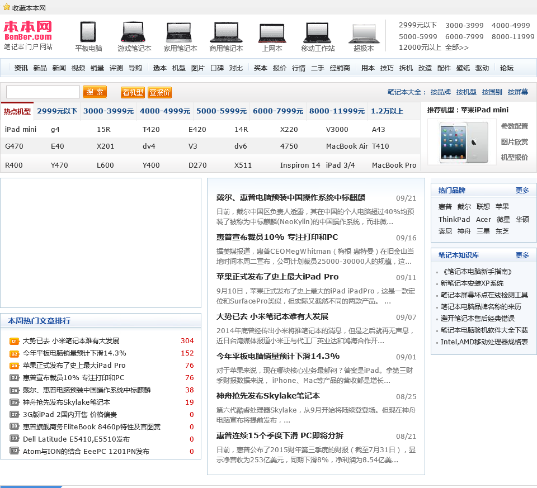Open 资讯 in the navigation bar
Screen dimensions: 537x488
[21, 68]
